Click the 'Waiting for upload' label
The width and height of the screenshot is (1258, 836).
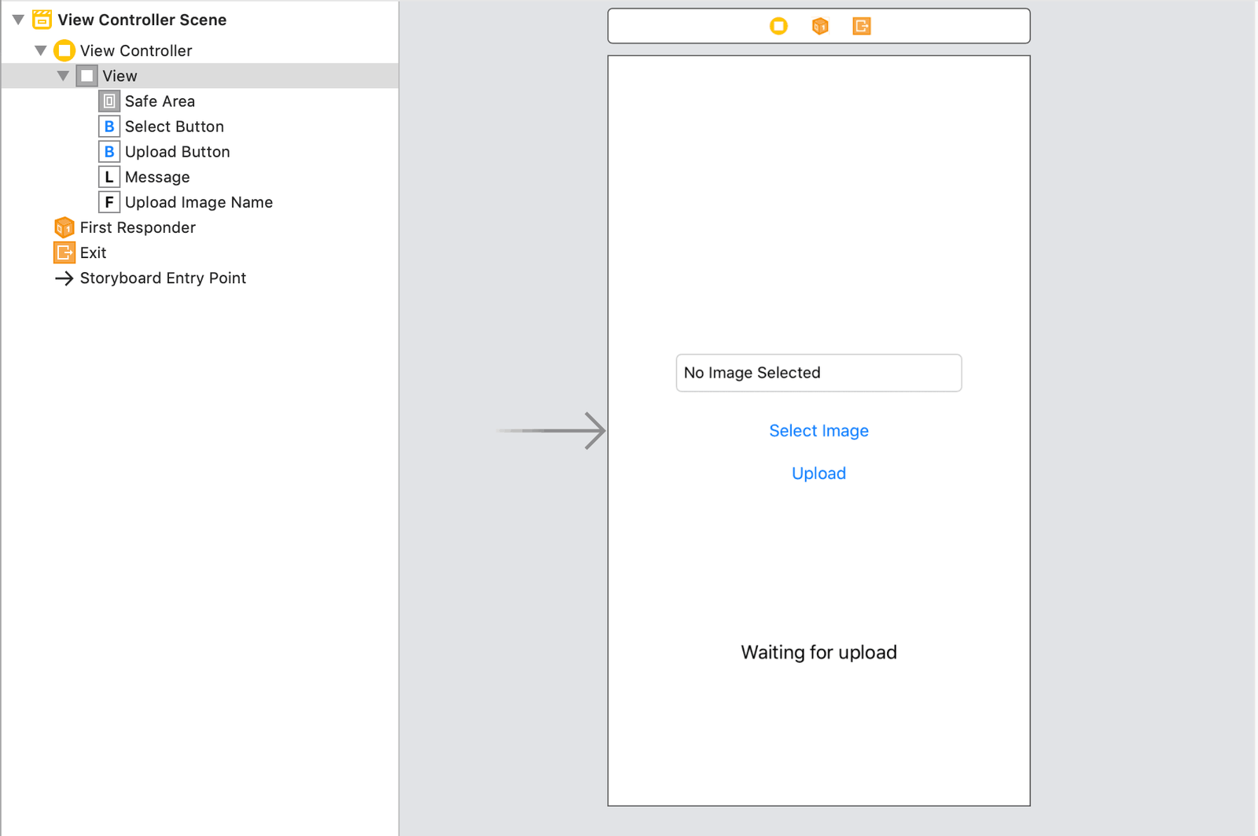pyautogui.click(x=818, y=652)
